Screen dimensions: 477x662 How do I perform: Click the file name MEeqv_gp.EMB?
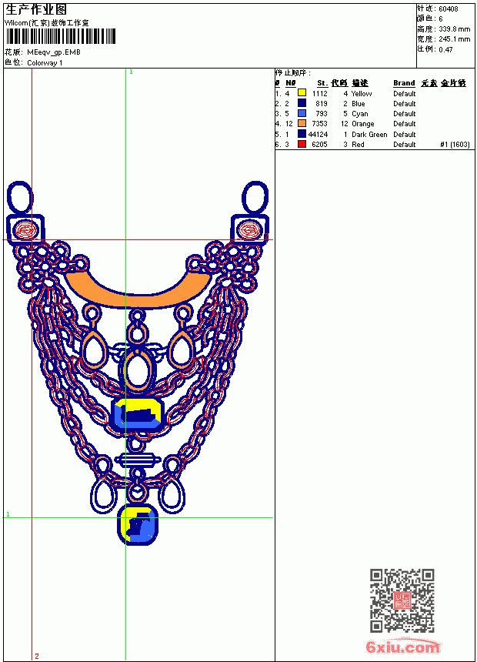point(54,52)
